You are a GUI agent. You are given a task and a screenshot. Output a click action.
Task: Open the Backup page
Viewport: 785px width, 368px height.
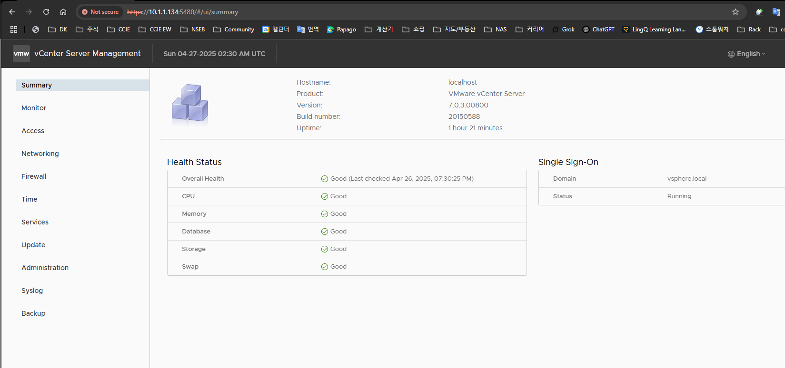click(x=33, y=313)
